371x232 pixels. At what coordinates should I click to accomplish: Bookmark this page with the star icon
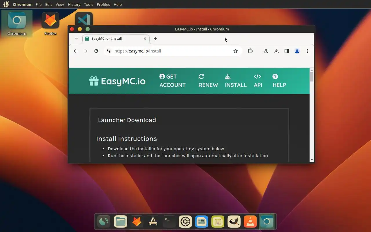point(236,51)
